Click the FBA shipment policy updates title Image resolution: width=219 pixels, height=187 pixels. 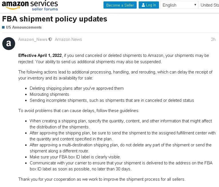point(55,19)
